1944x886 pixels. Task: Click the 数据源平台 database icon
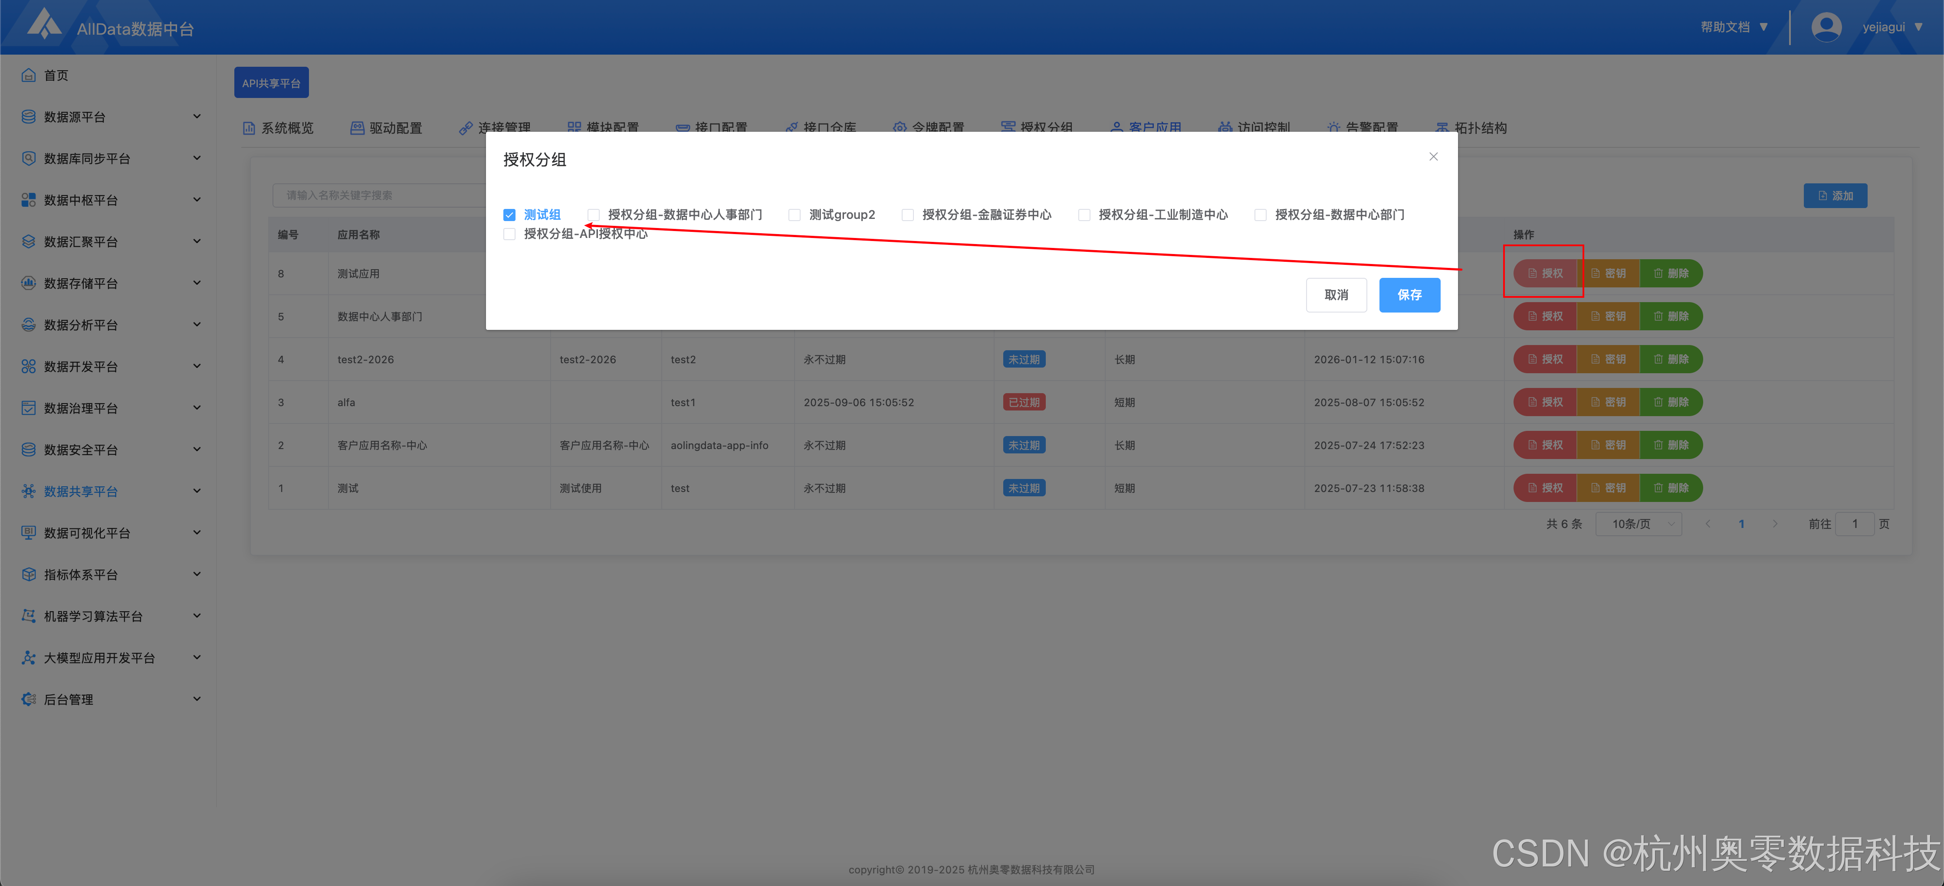29,117
